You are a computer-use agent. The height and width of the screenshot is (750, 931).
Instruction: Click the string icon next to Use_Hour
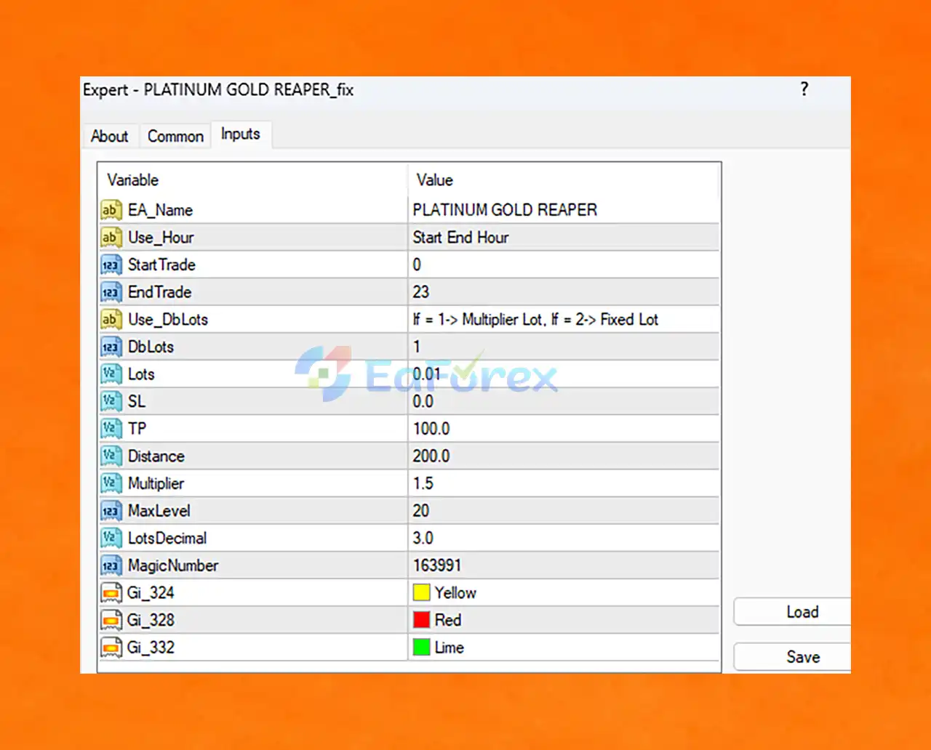(111, 238)
